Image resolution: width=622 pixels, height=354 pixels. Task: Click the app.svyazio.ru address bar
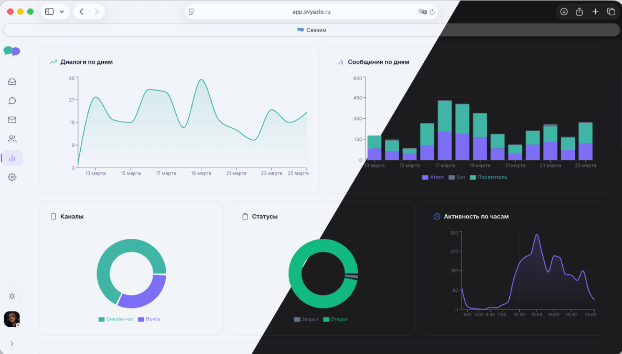coord(312,12)
